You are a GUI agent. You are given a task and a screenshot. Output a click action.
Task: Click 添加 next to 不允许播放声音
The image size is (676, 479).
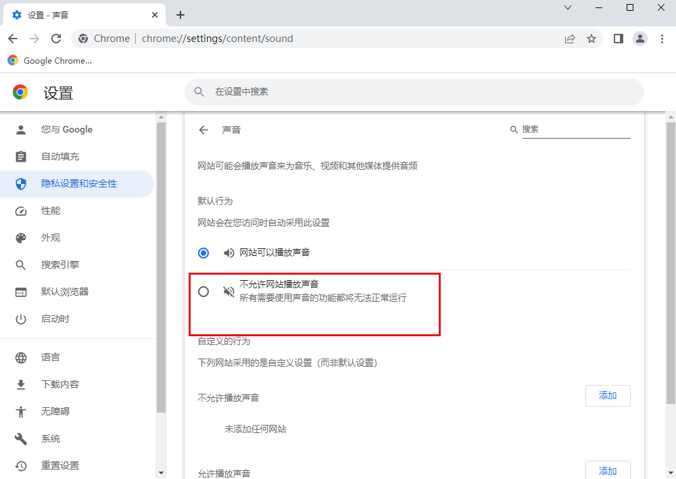coord(607,396)
